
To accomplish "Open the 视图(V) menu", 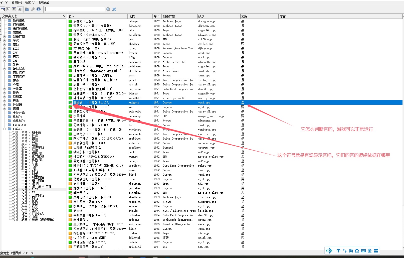I will tap(17, 3).
